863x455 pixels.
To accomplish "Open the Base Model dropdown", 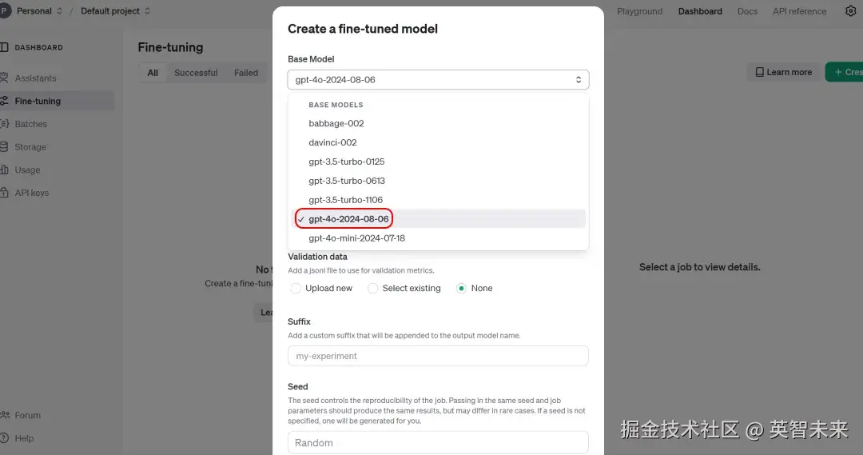I will click(x=438, y=80).
